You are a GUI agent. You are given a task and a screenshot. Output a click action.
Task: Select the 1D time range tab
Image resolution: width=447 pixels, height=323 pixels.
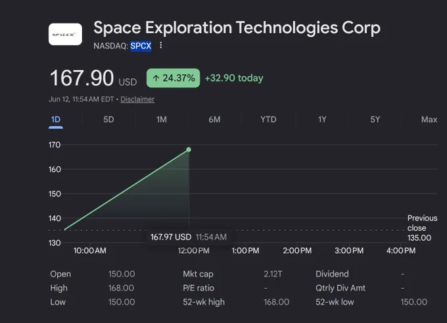[x=56, y=119]
